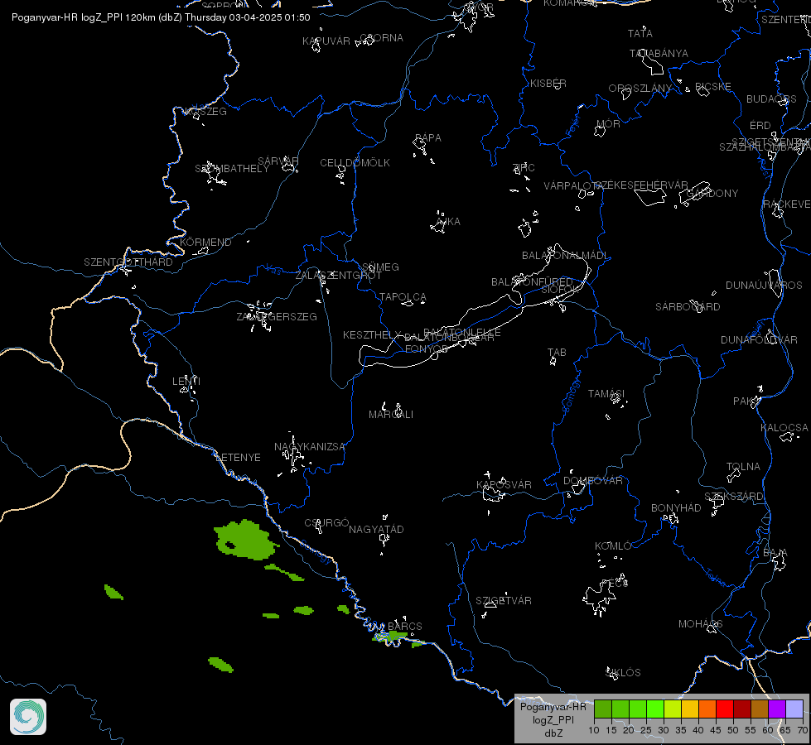Viewport: 811px width, 745px height.
Task: Click the KÖRMEND city label
Action: click(x=205, y=242)
